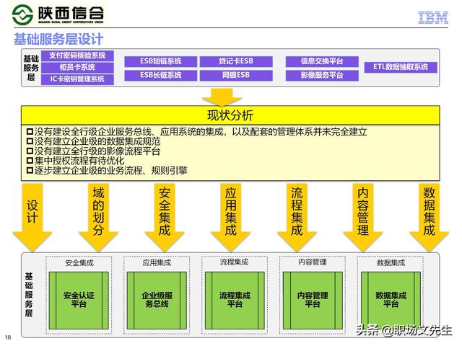
Task: Click the bullet about 影像流程平台
Action: (x=94, y=151)
